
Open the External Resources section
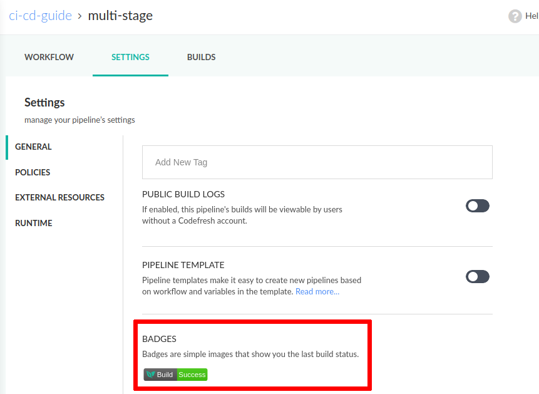coord(60,197)
